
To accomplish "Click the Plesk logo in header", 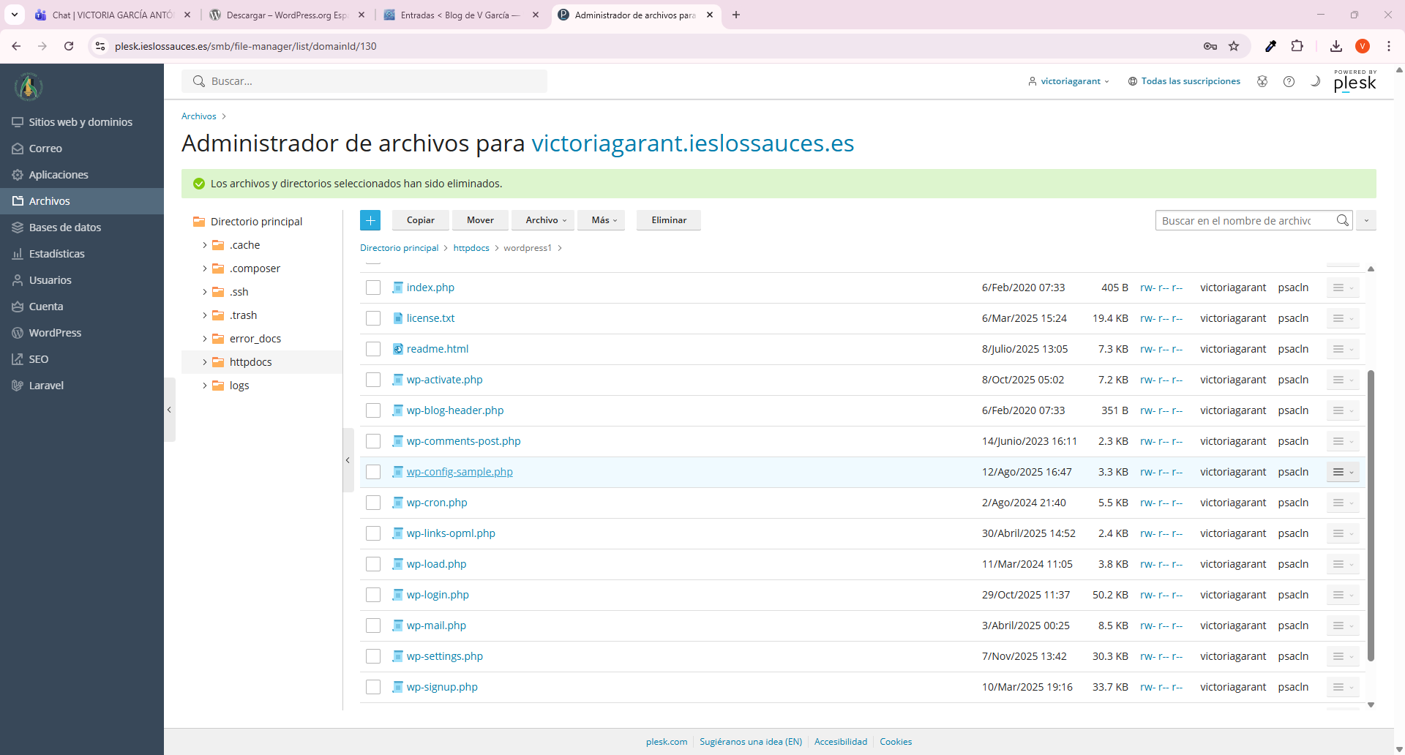I will coord(1355,81).
